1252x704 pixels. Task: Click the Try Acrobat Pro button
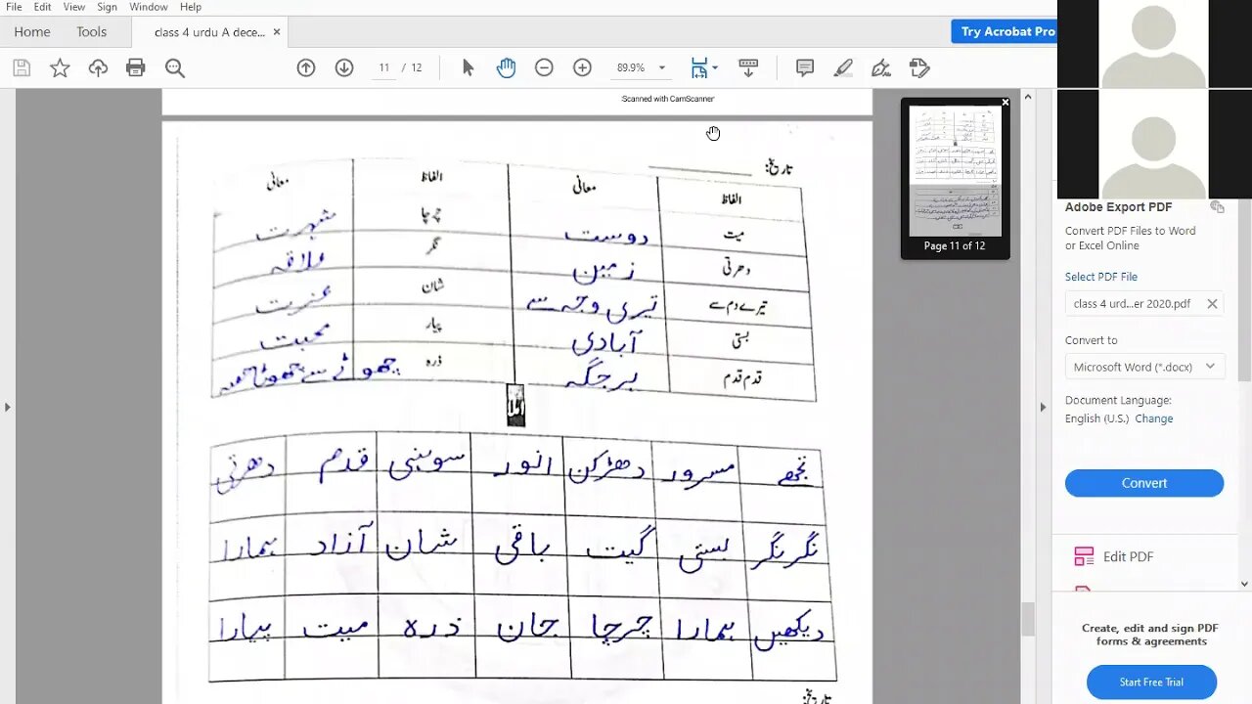point(1006,31)
